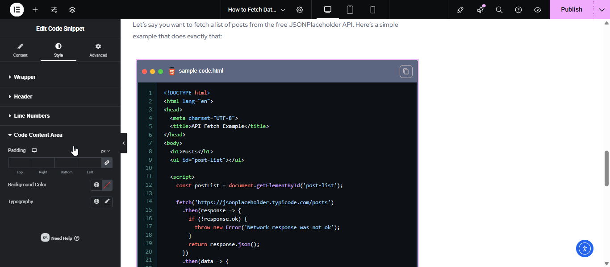Expand the Line Numbers section
Image resolution: width=610 pixels, height=267 pixels.
[x=60, y=116]
